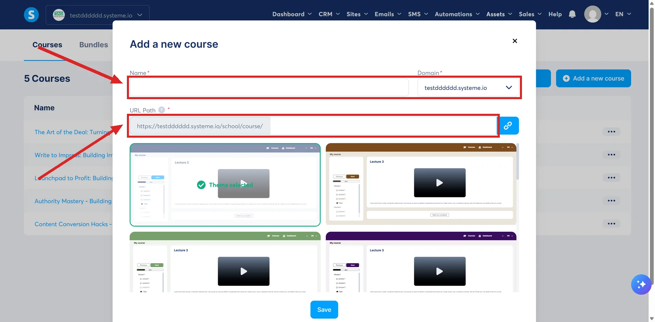
Task: Open the AI assistant sparkle button
Action: coord(641,284)
